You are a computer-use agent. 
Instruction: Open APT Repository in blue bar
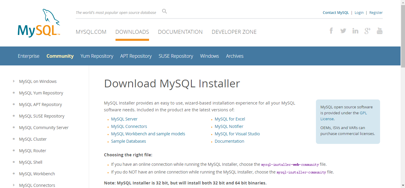pyautogui.click(x=136, y=56)
